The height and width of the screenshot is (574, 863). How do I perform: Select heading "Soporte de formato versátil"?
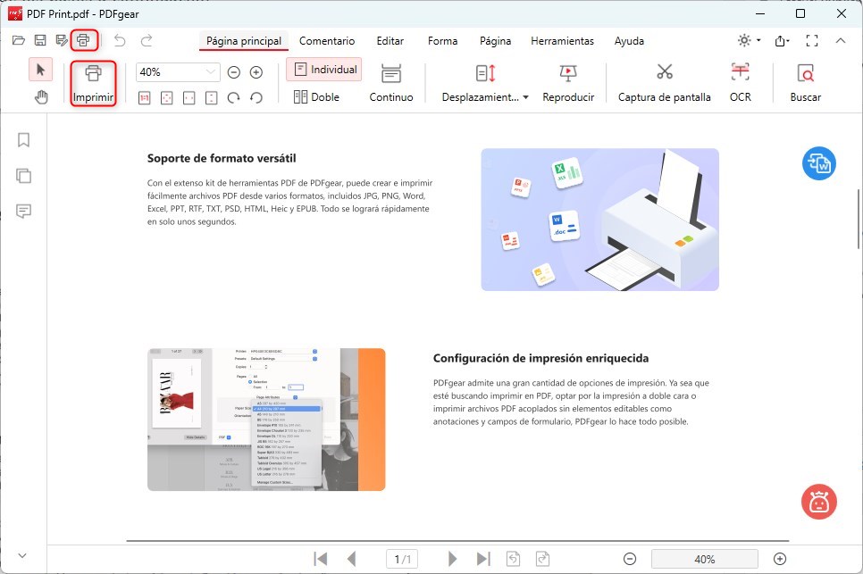point(222,158)
